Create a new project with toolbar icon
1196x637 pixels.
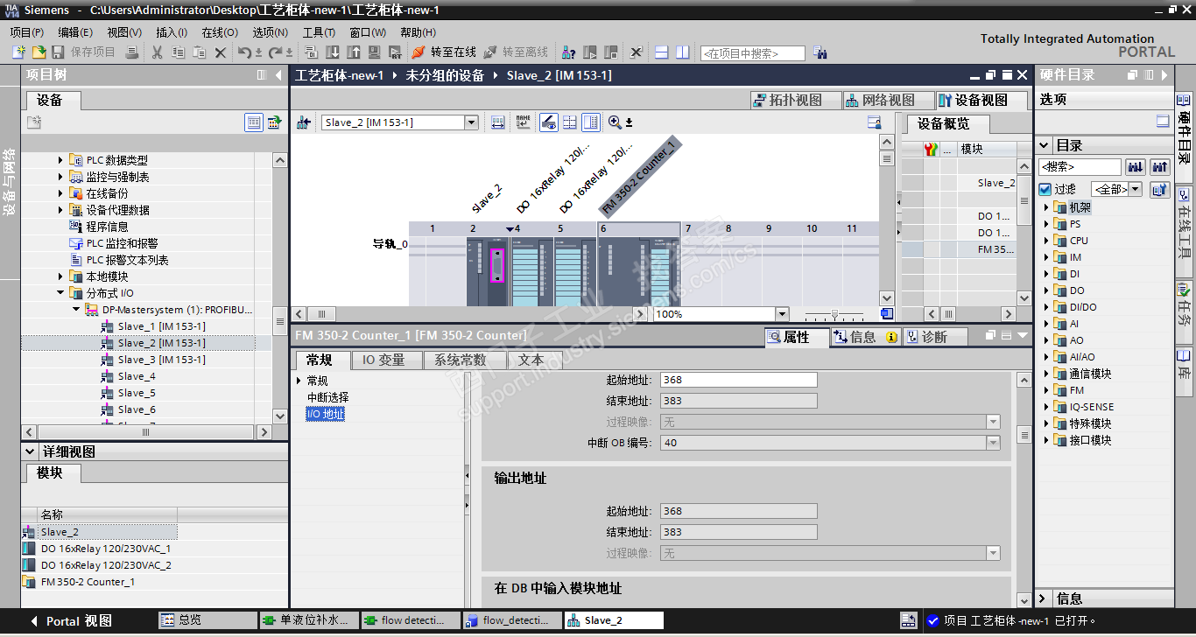[18, 52]
